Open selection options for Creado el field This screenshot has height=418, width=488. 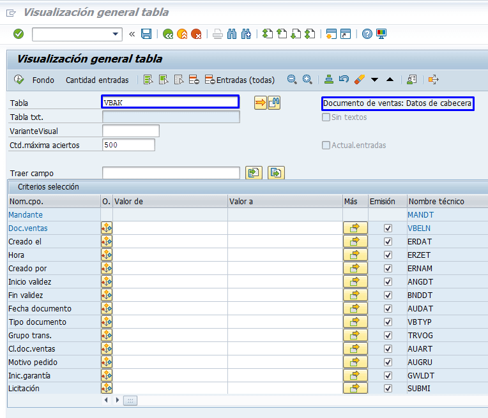(107, 241)
